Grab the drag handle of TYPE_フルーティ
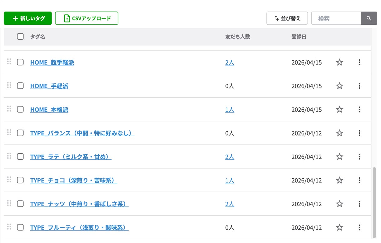381x243 pixels. tap(9, 226)
